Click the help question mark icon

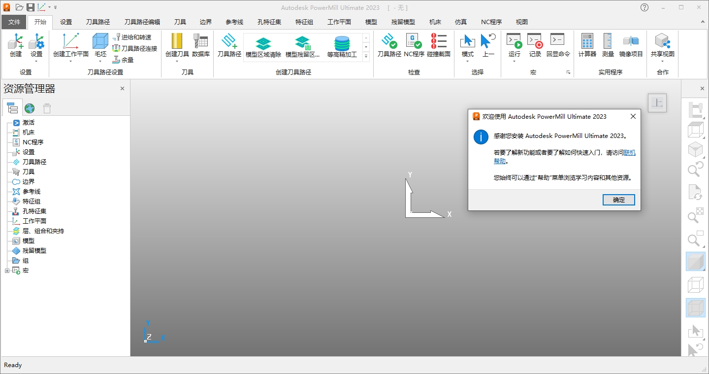pyautogui.click(x=645, y=7)
